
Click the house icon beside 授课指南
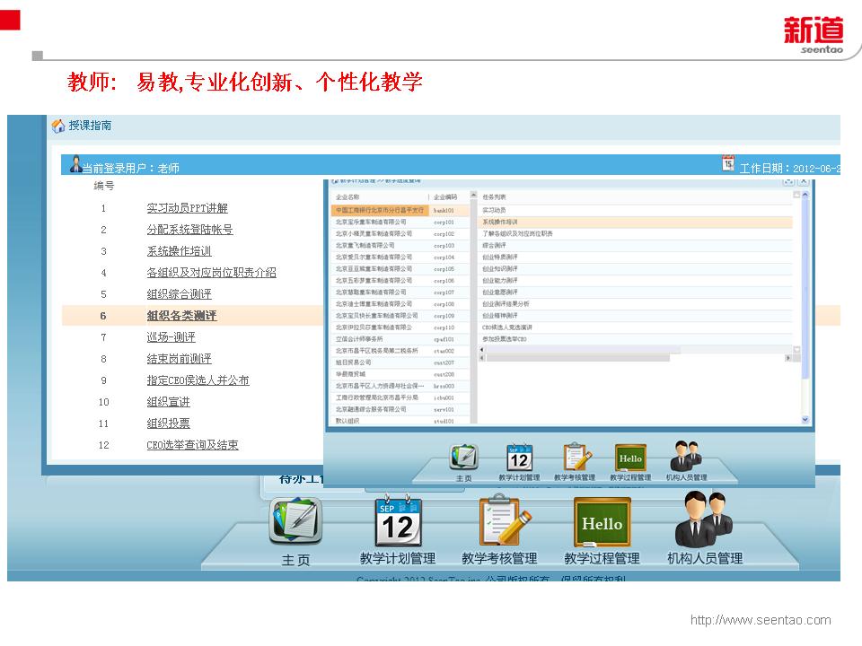tap(58, 127)
